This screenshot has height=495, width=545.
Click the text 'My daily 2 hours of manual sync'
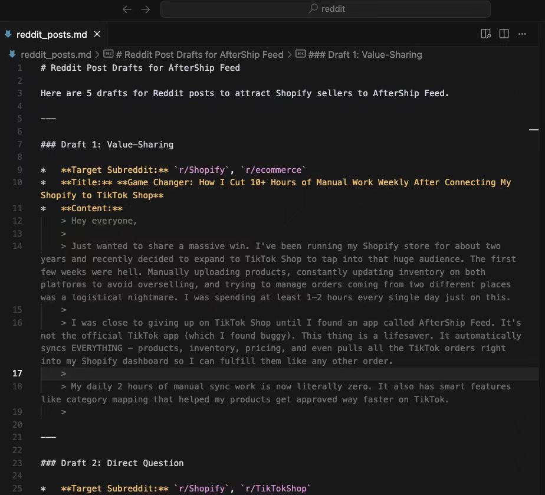point(147,386)
